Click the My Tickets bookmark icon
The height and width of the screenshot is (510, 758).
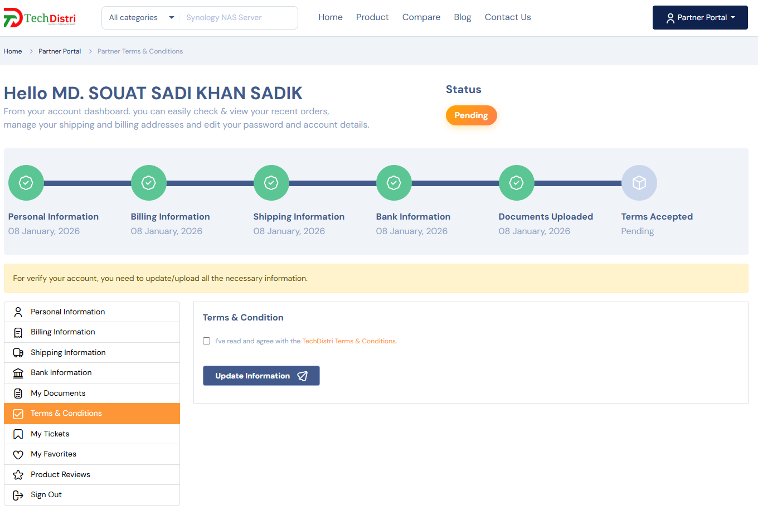click(18, 434)
